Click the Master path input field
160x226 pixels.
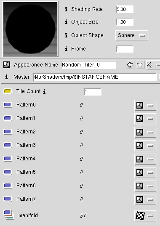95,77
